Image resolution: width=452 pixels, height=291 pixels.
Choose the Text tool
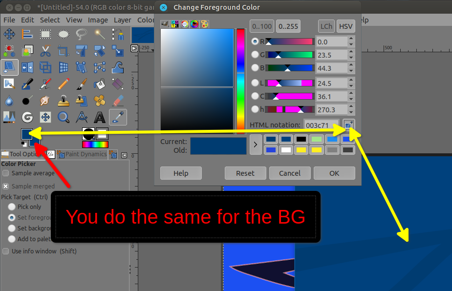tap(100, 117)
